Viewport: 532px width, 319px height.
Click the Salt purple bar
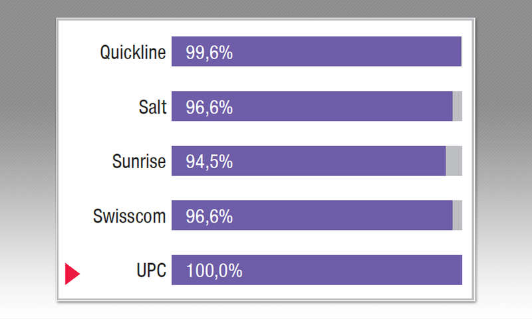[312, 106]
